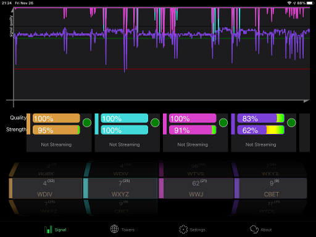Tap the signal quality axis label
Image resolution: width=316 pixels, height=237 pixels.
[11, 26]
